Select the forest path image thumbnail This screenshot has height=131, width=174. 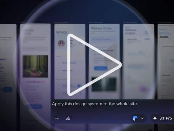[35, 66]
